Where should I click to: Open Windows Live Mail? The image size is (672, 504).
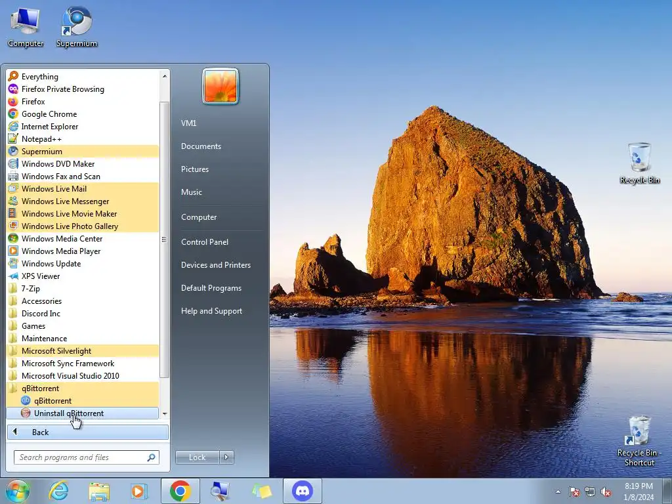pos(83,188)
